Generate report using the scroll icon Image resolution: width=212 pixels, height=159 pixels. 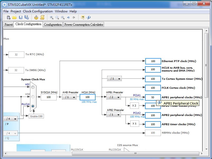tap(42, 17)
